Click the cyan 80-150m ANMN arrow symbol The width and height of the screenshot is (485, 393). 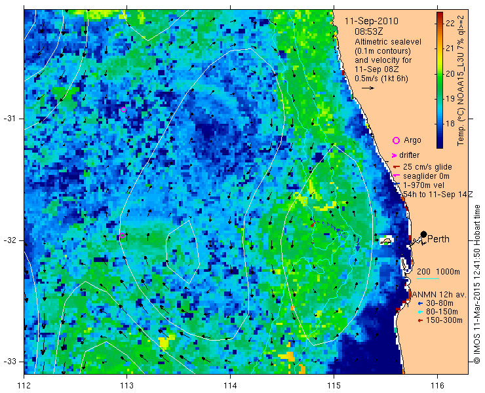point(420,312)
